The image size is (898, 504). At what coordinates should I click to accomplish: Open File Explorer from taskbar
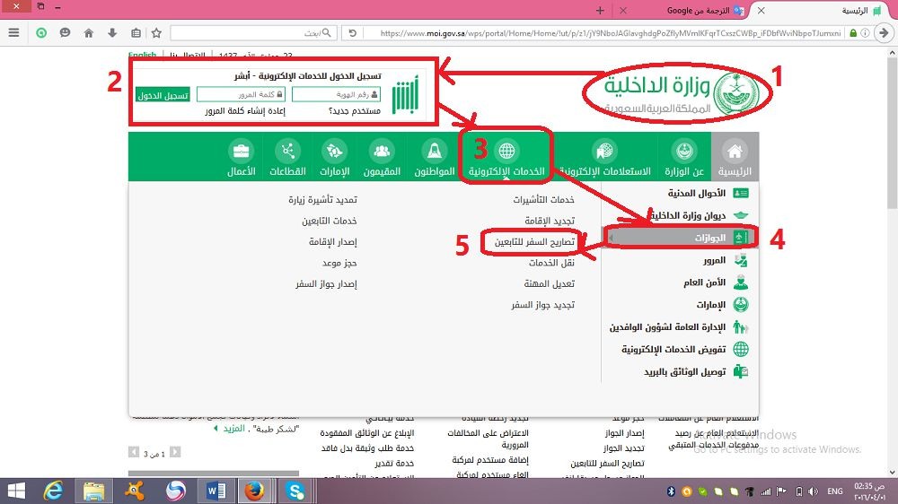tap(93, 491)
